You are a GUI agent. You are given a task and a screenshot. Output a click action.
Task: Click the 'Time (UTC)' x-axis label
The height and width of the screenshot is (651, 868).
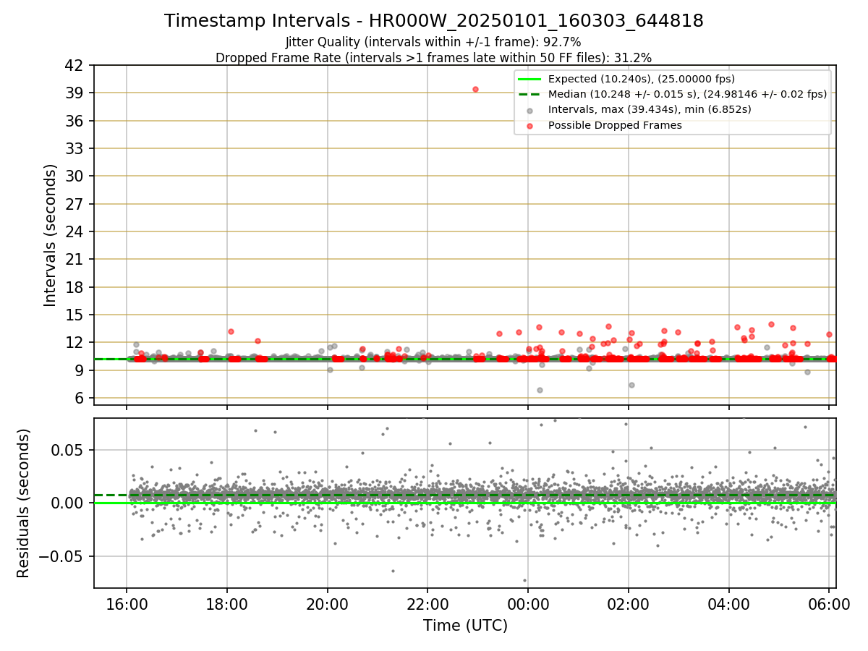click(x=465, y=626)
